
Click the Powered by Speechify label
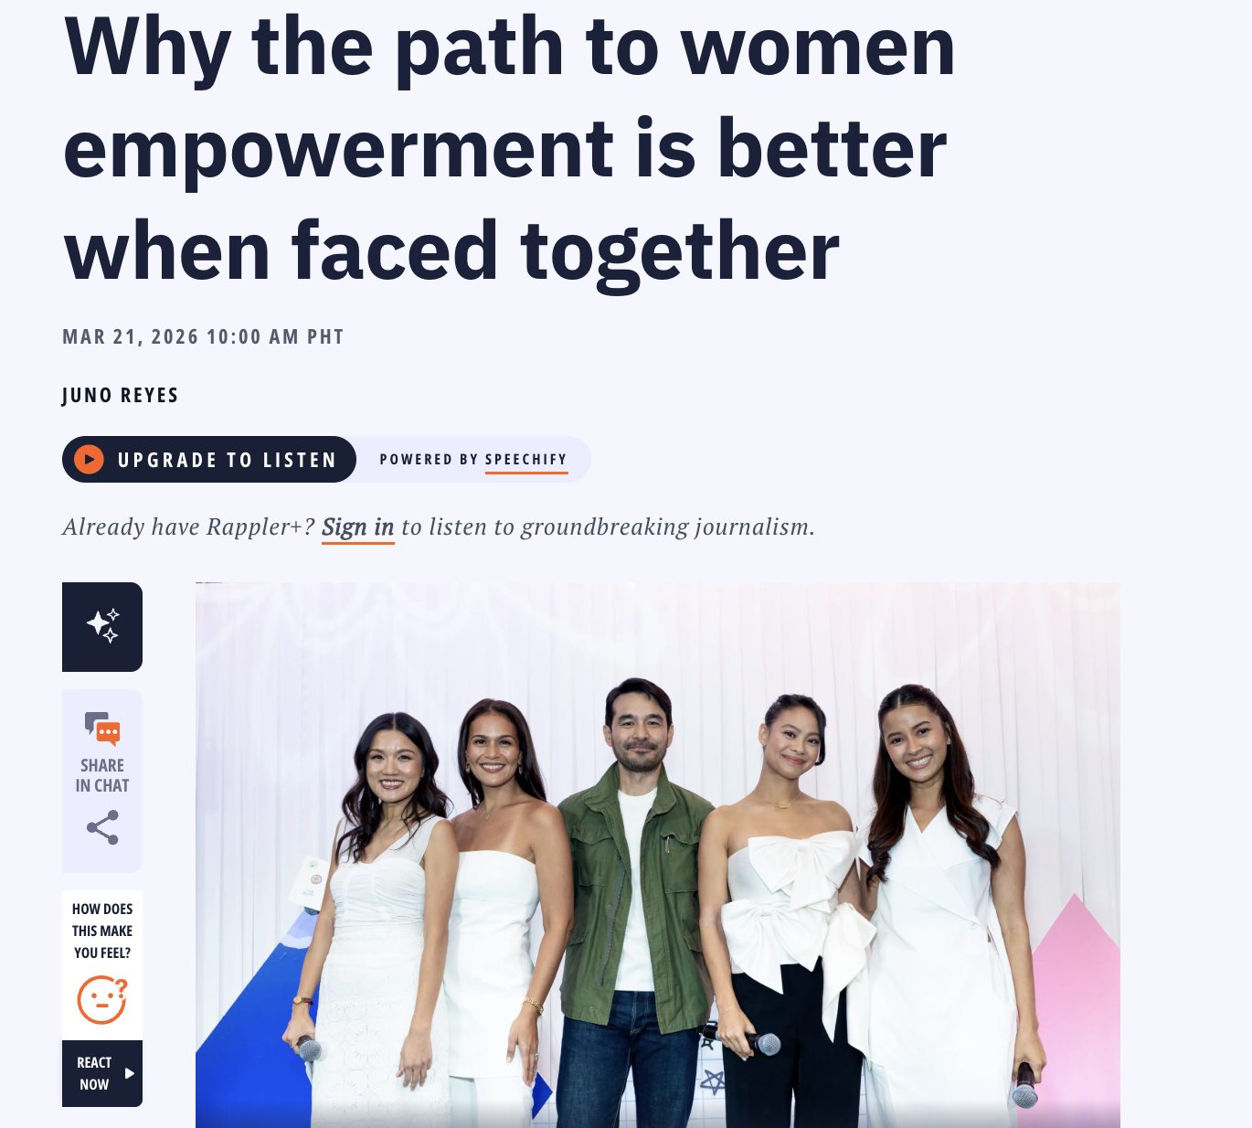coord(473,459)
